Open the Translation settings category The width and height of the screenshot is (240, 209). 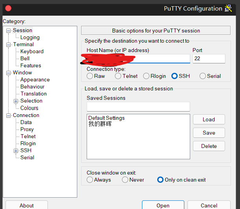(34, 94)
